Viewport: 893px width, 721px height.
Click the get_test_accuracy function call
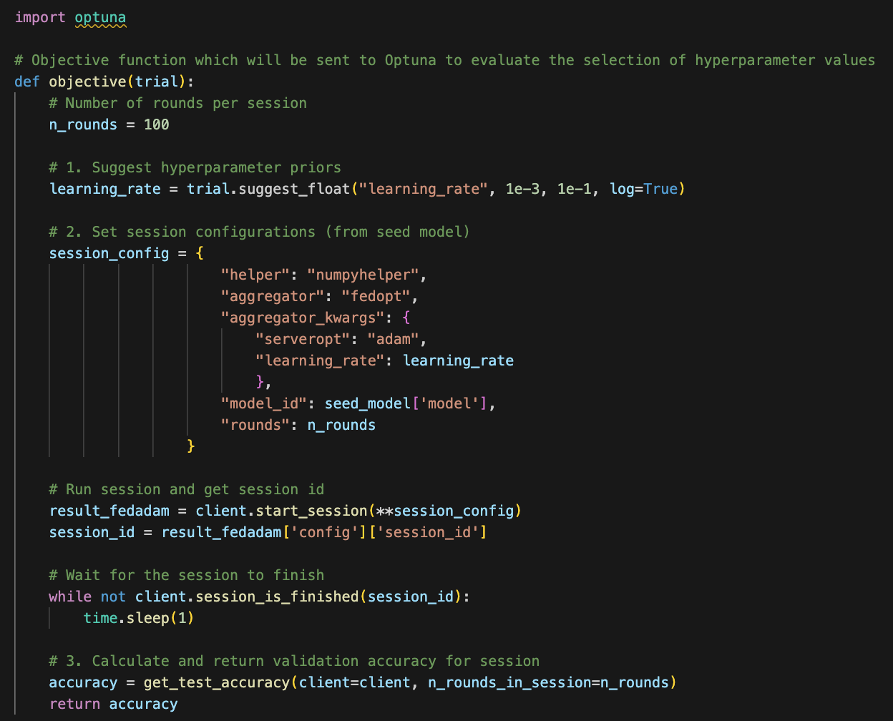coord(215,682)
